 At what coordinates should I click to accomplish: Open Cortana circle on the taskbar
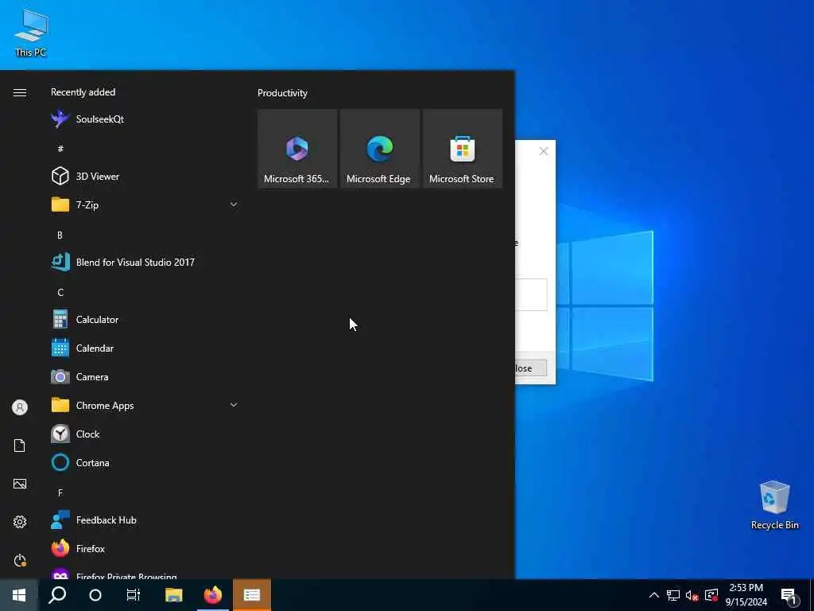coord(95,595)
